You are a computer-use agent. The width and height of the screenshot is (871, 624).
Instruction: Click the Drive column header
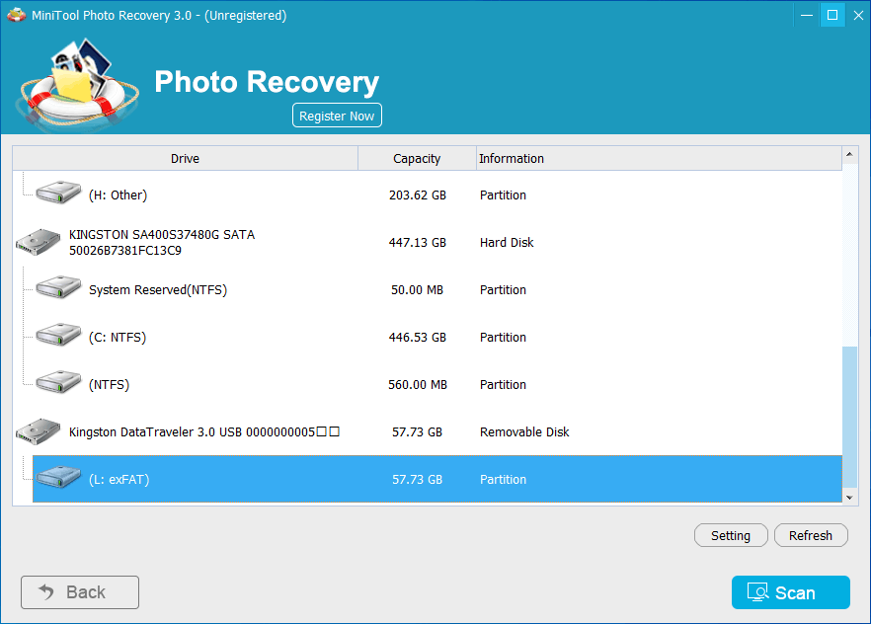(185, 158)
